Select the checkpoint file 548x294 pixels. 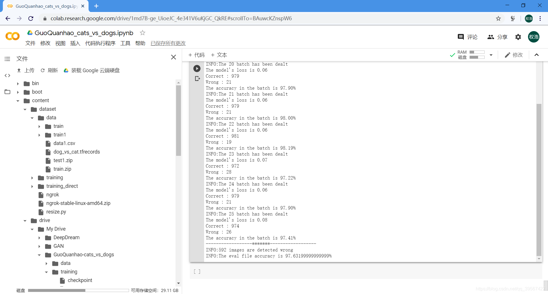[x=80, y=280]
